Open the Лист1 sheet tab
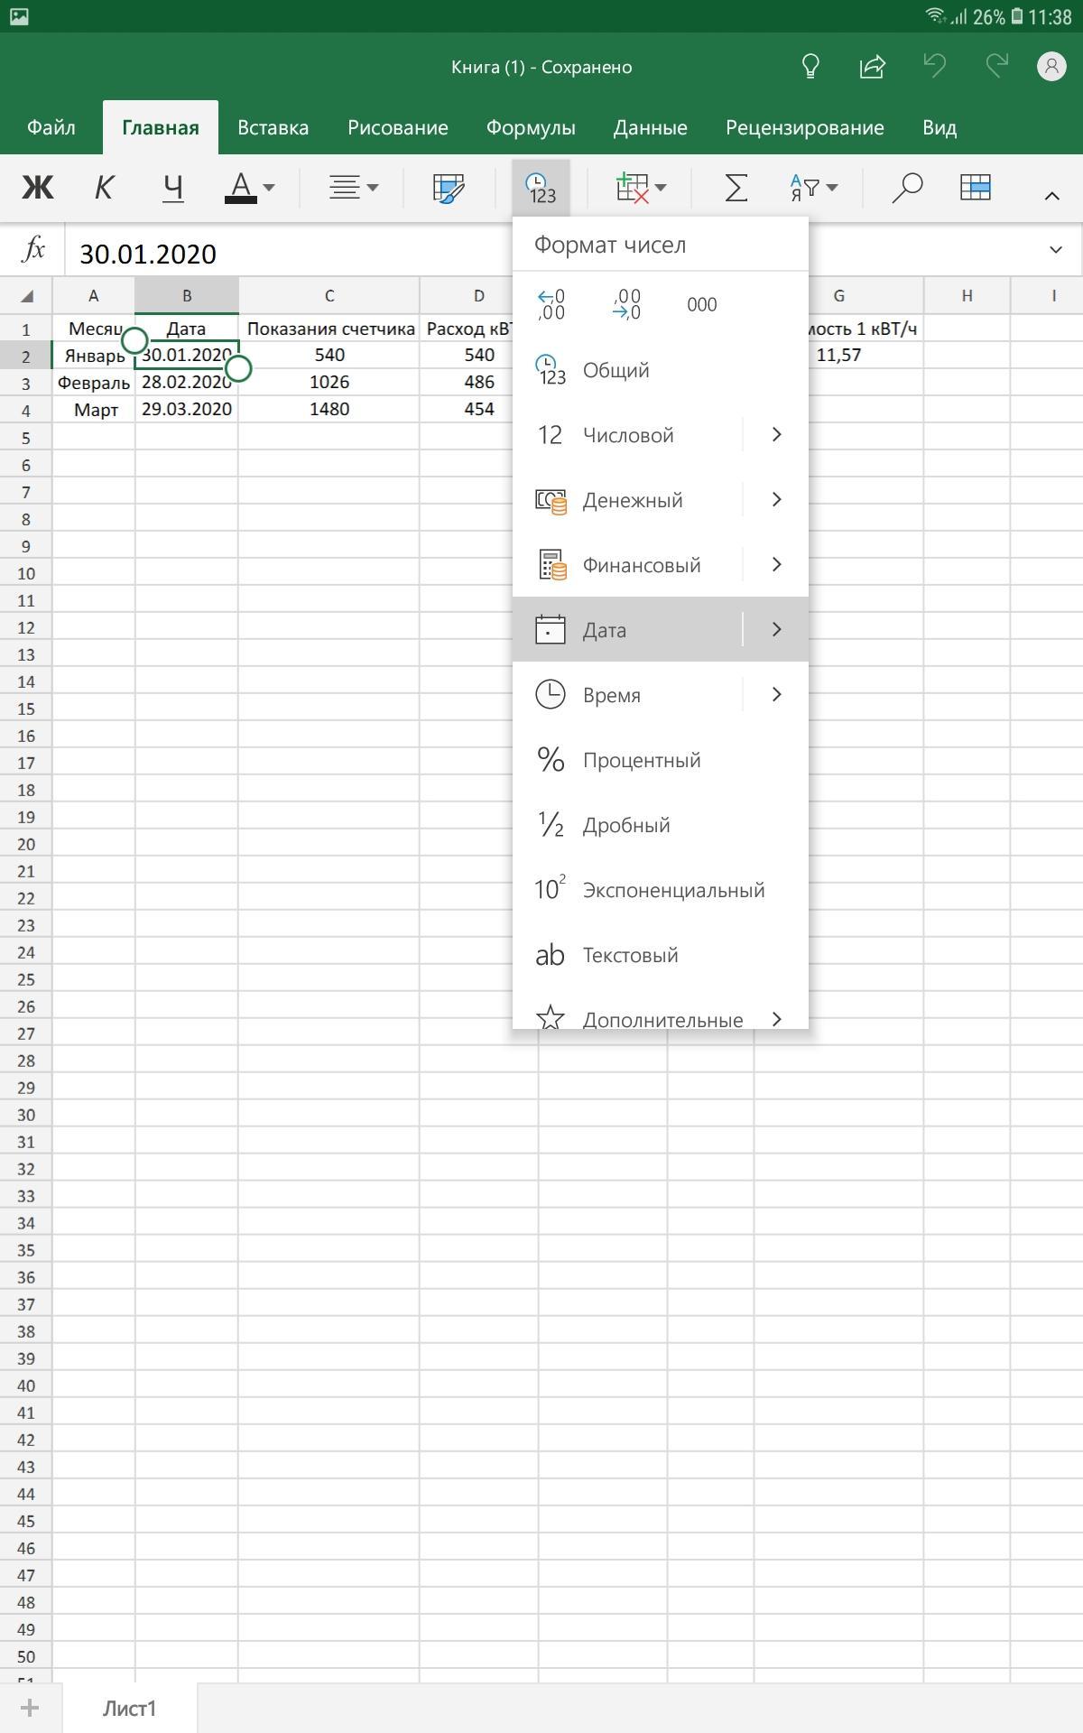 click(x=129, y=1708)
